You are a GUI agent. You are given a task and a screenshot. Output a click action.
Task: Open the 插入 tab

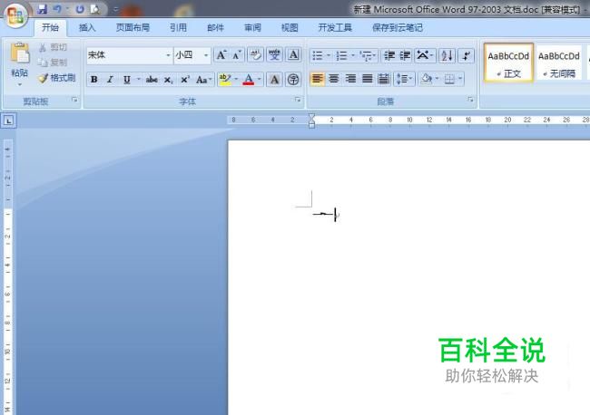[x=87, y=27]
